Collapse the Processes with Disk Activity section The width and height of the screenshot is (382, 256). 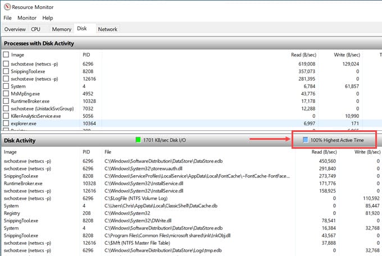(191, 43)
